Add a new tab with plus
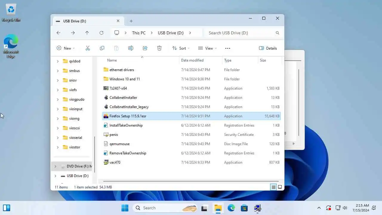The width and height of the screenshot is (382, 215). [x=131, y=21]
